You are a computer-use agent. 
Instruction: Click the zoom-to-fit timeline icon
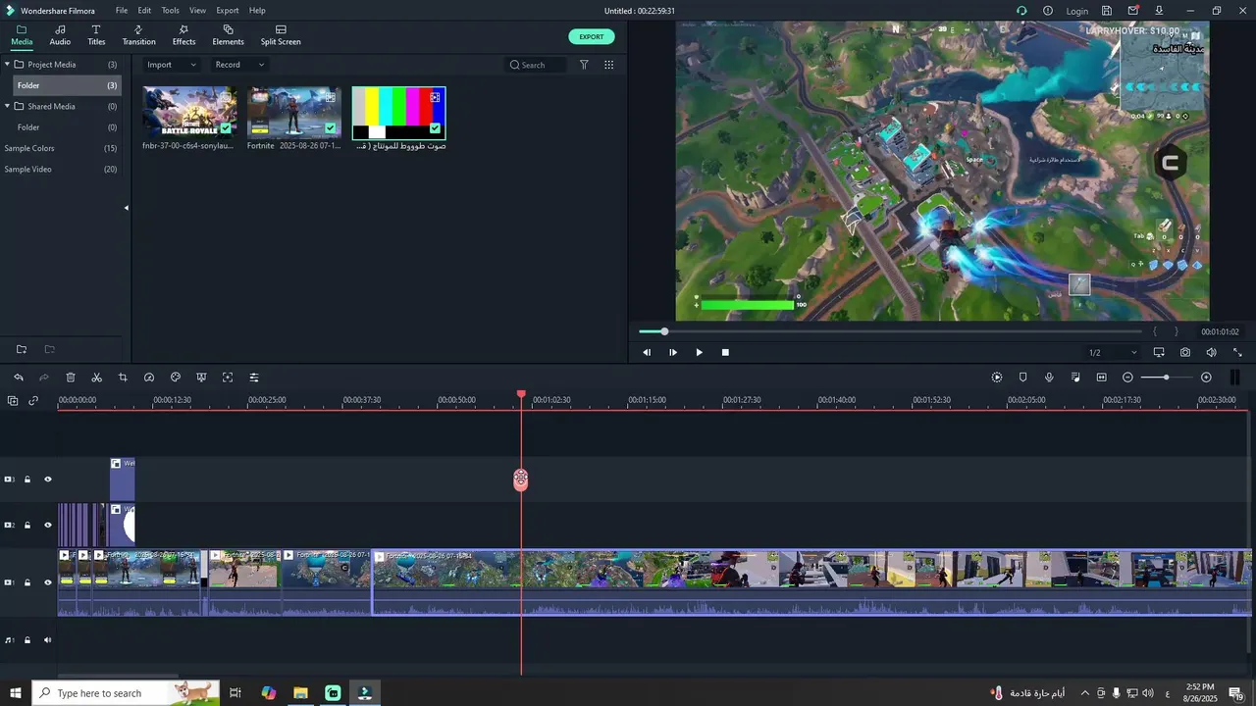point(1102,378)
